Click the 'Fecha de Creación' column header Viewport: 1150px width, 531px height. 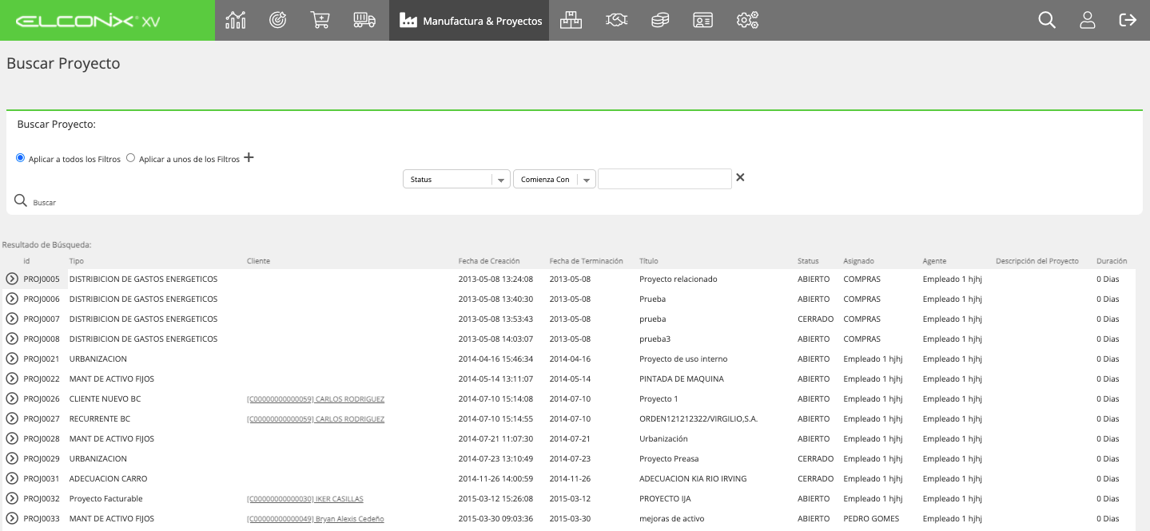pyautogui.click(x=489, y=261)
